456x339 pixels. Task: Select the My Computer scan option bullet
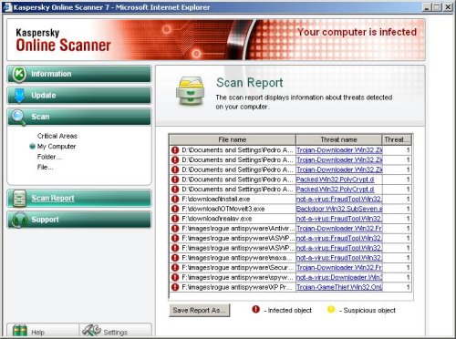tap(32, 147)
